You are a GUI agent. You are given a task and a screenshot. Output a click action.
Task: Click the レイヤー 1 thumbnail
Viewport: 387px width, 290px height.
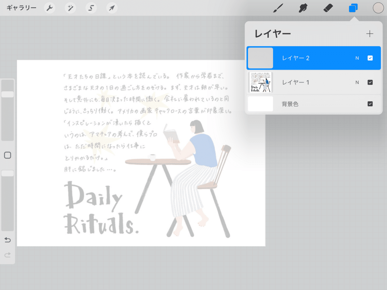(x=261, y=82)
